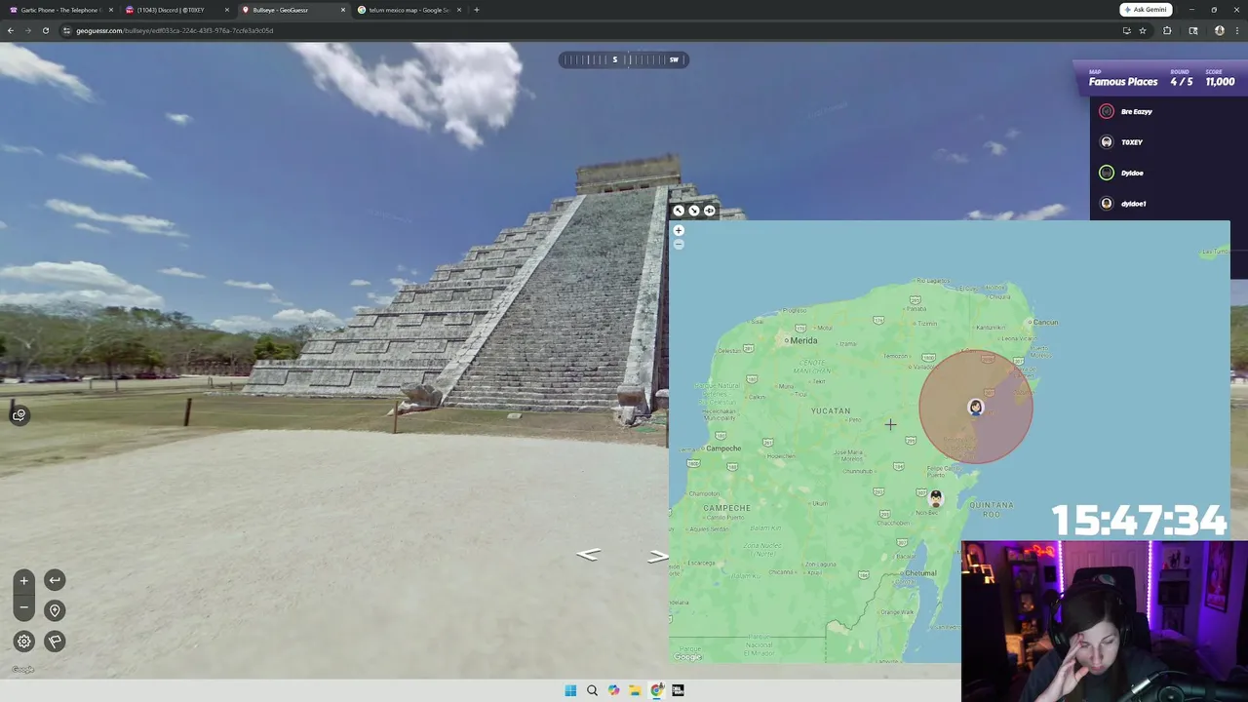Select player dyldoe1 in list
1248x702 pixels.
[x=1133, y=204]
